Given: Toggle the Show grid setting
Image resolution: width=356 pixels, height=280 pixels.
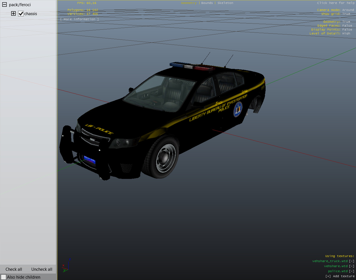Looking at the screenshot, I should (x=346, y=14).
